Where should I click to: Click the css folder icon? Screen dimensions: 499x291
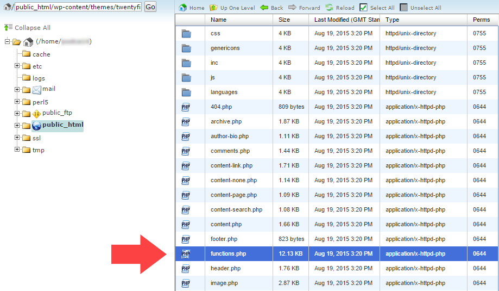click(186, 34)
